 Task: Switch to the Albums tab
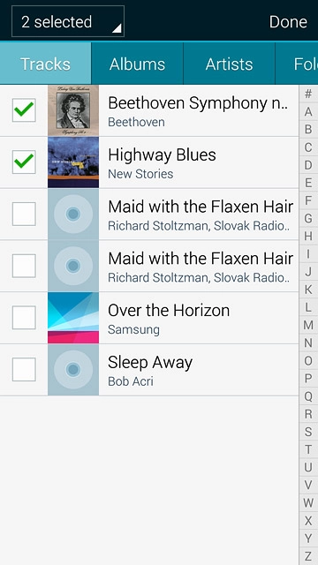(138, 64)
